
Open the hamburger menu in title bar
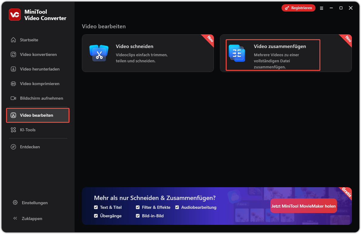pyautogui.click(x=321, y=8)
